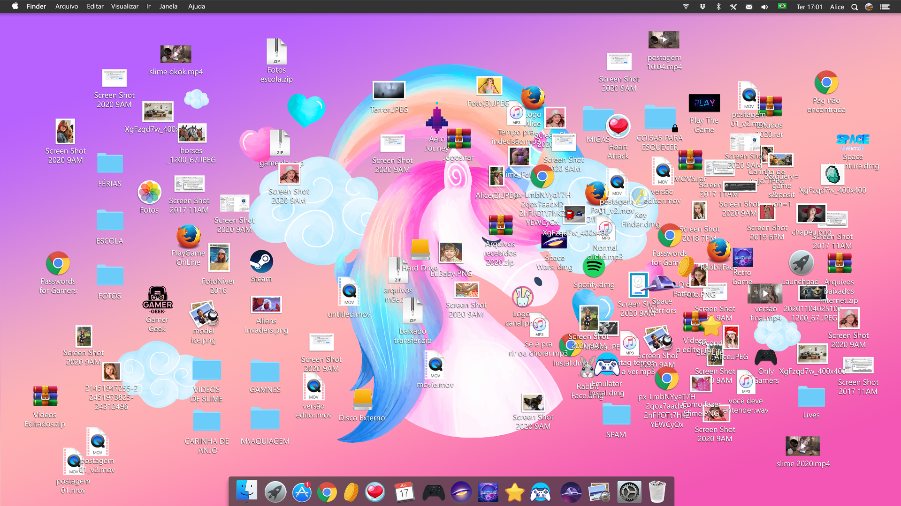Image resolution: width=901 pixels, height=506 pixels.
Task: Select the Only Gamers controller icon
Action: coord(765,357)
